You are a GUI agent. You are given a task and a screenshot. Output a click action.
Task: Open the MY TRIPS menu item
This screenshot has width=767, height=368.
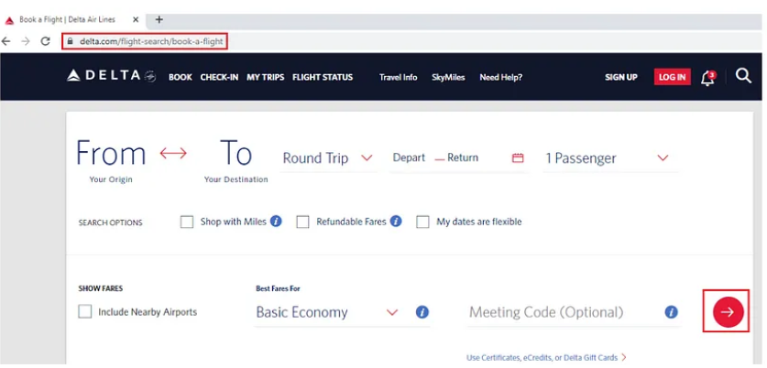(x=265, y=77)
